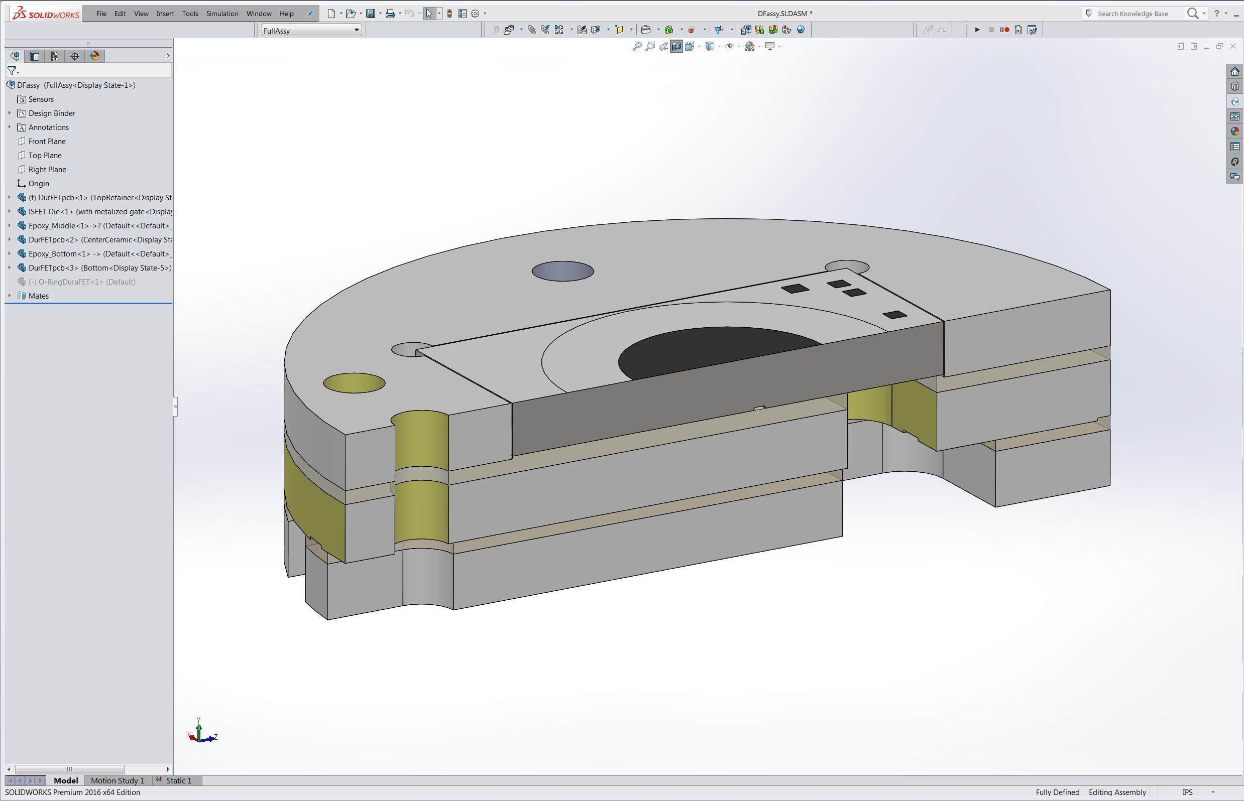This screenshot has height=801, width=1244.
Task: Open the Insert menu
Action: (165, 14)
